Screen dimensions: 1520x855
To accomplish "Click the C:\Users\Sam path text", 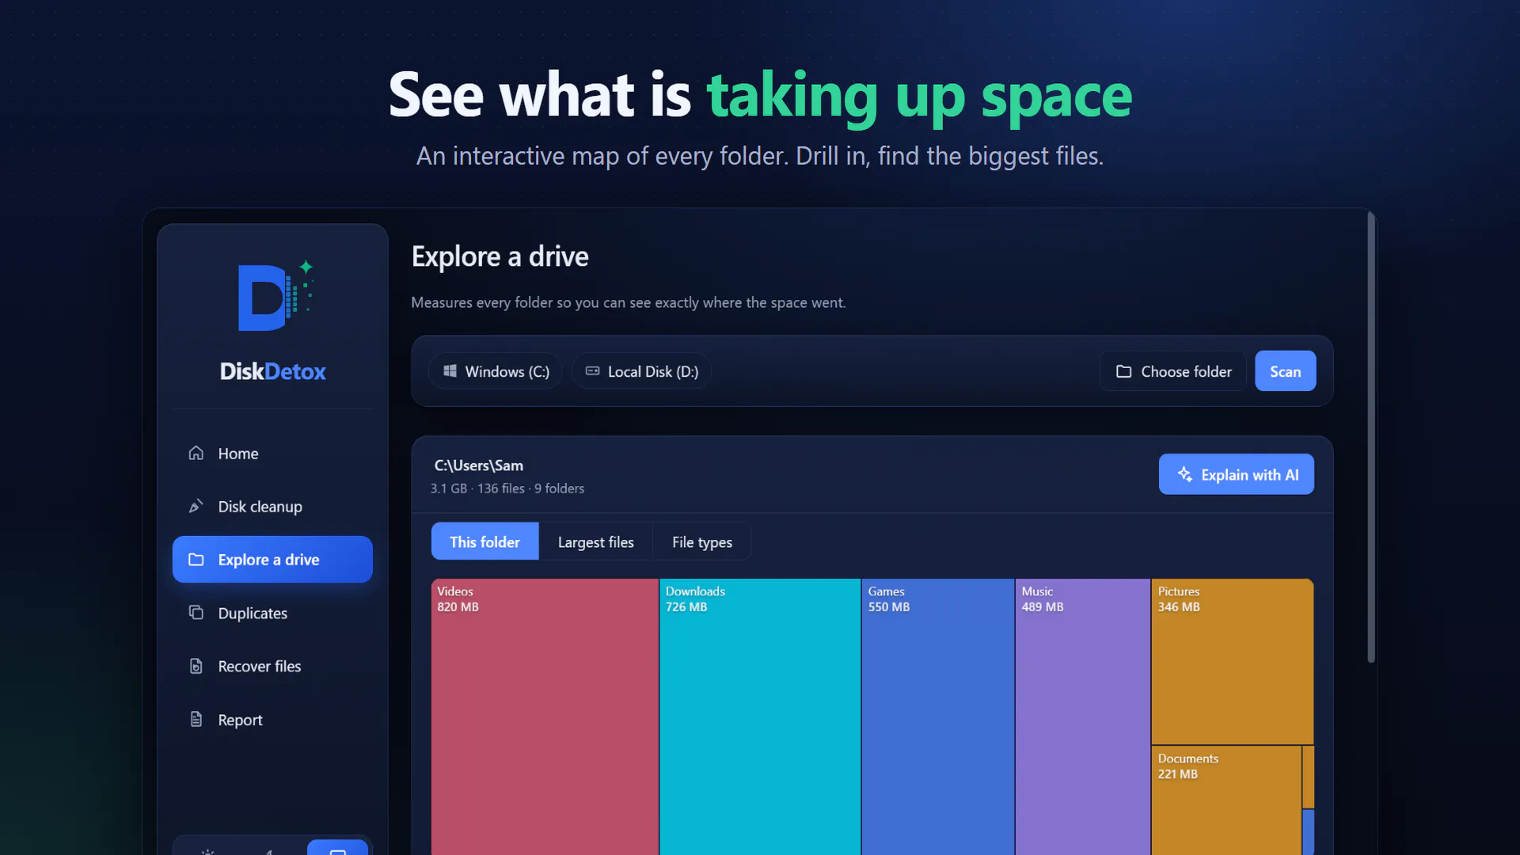I will pyautogui.click(x=478, y=465).
